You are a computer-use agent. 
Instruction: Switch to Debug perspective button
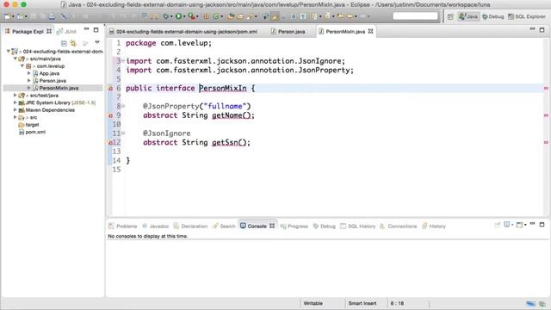pos(492,16)
